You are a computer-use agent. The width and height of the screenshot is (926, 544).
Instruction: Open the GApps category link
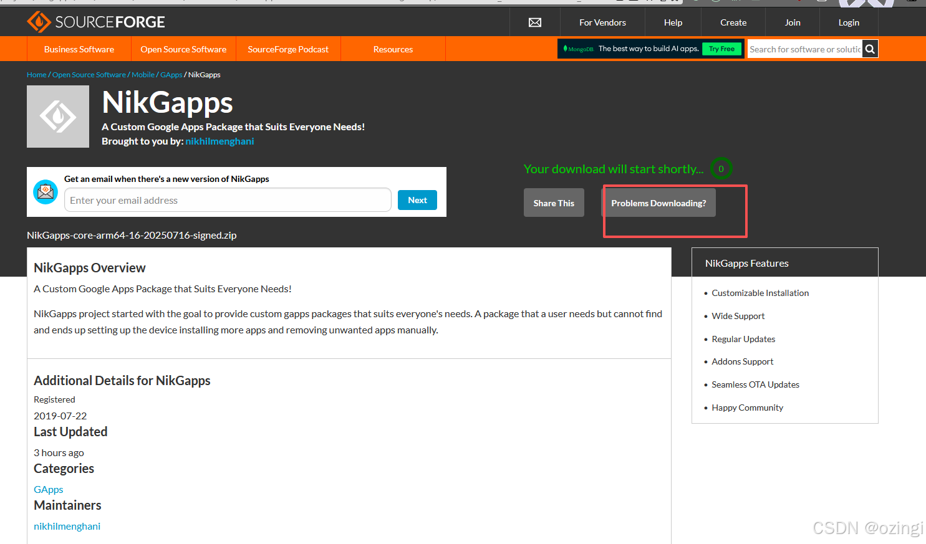[49, 490]
